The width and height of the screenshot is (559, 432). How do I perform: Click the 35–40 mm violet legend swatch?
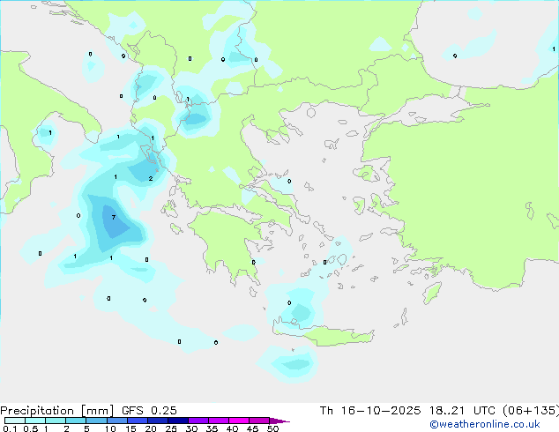point(219,421)
